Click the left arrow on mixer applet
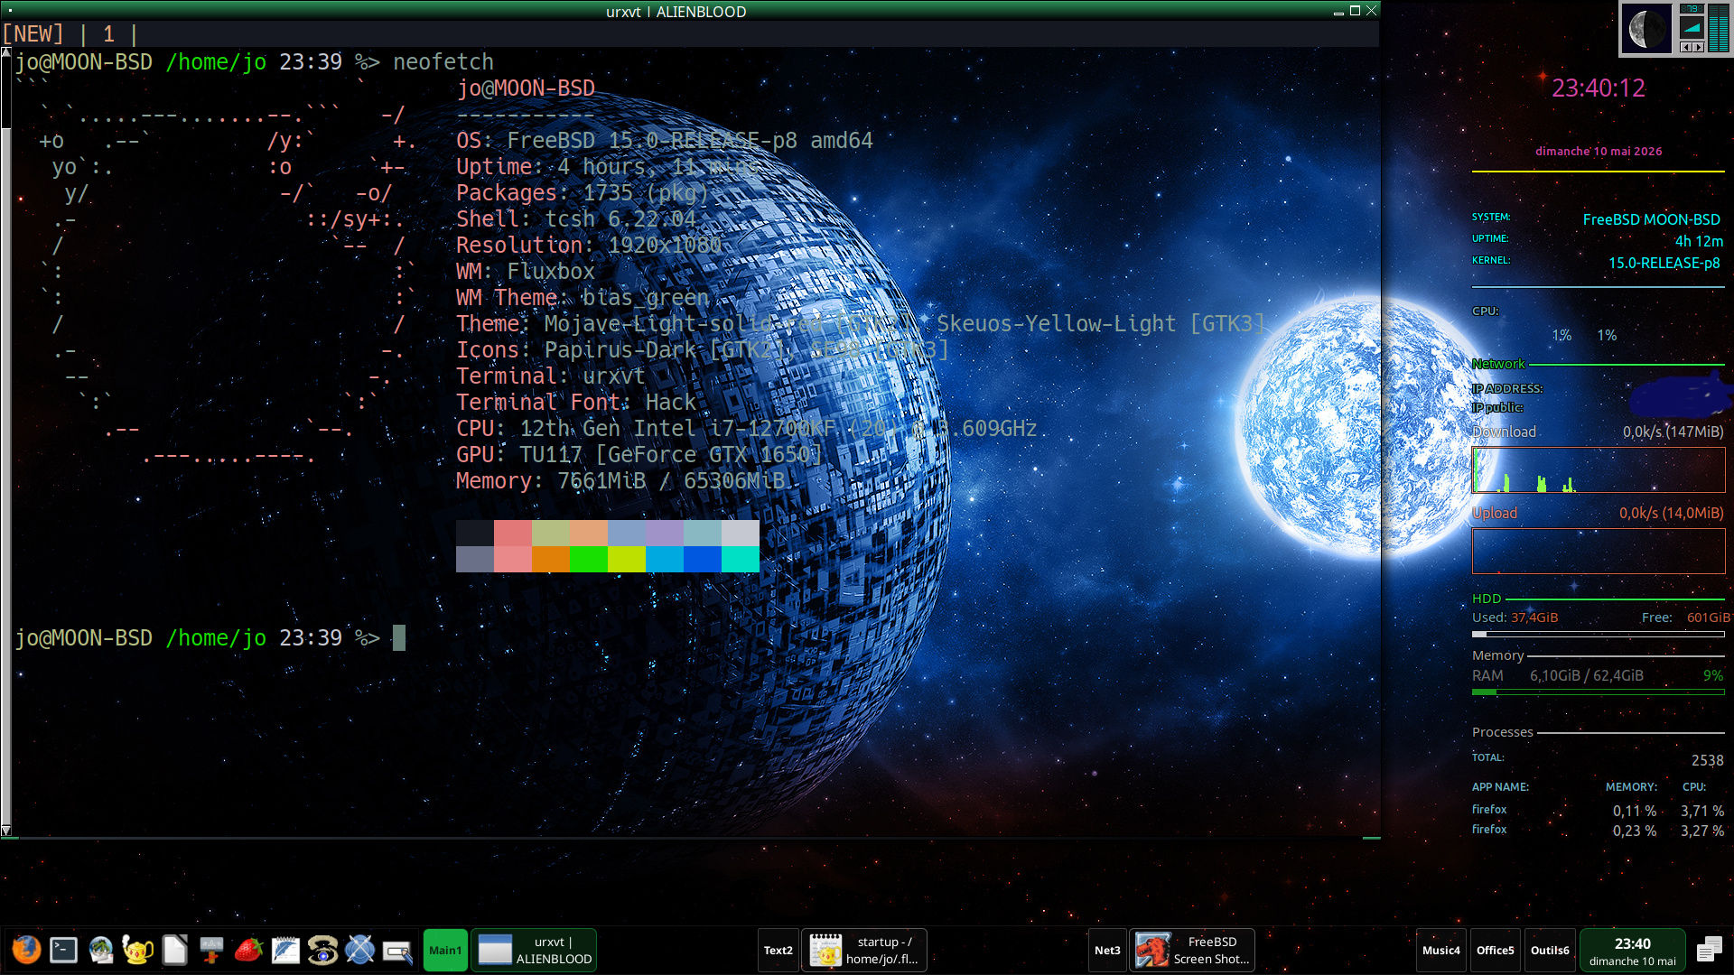1734x975 pixels. pyautogui.click(x=1685, y=47)
